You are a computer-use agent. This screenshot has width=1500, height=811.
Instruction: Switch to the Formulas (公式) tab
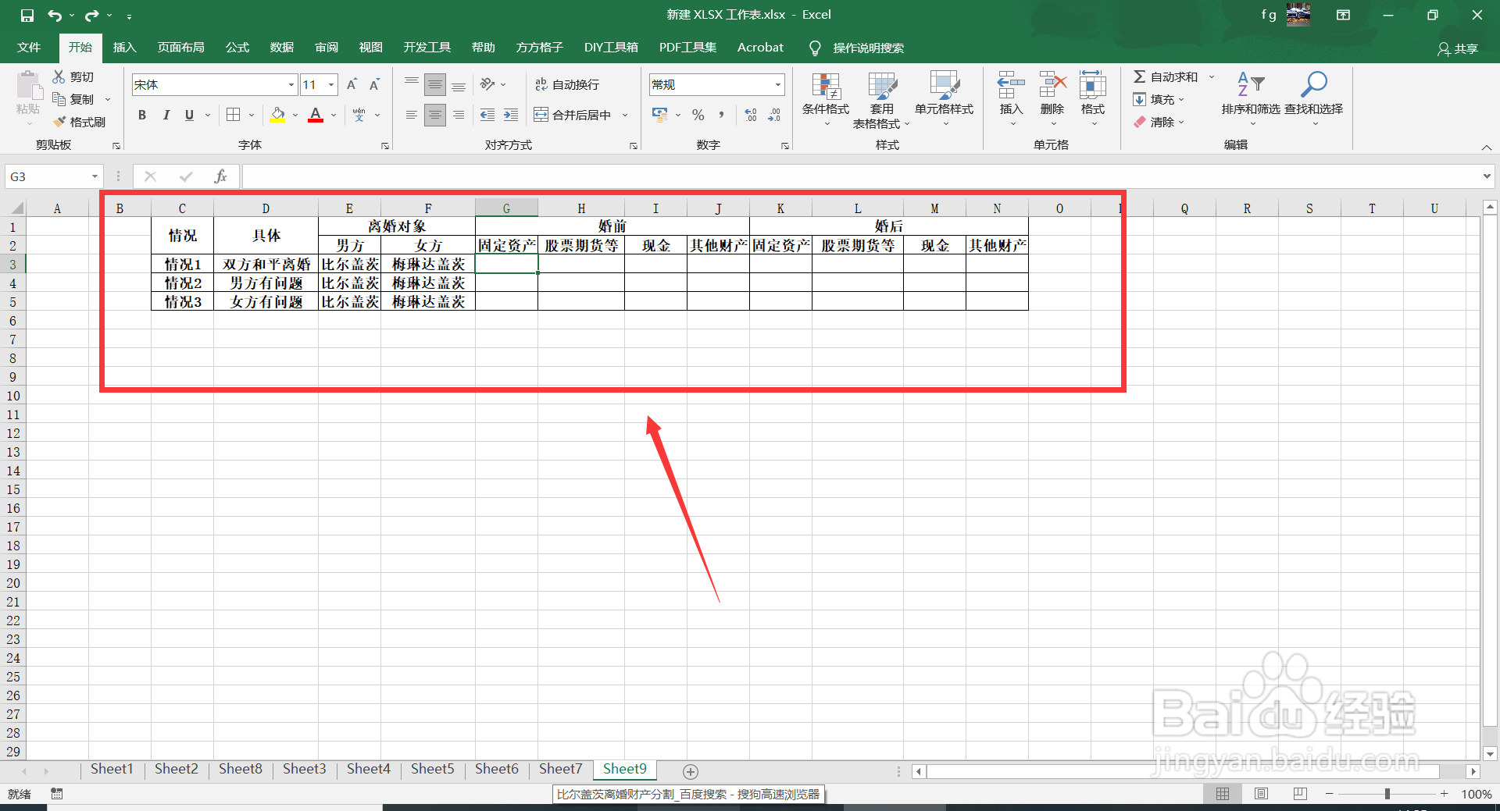tap(237, 48)
